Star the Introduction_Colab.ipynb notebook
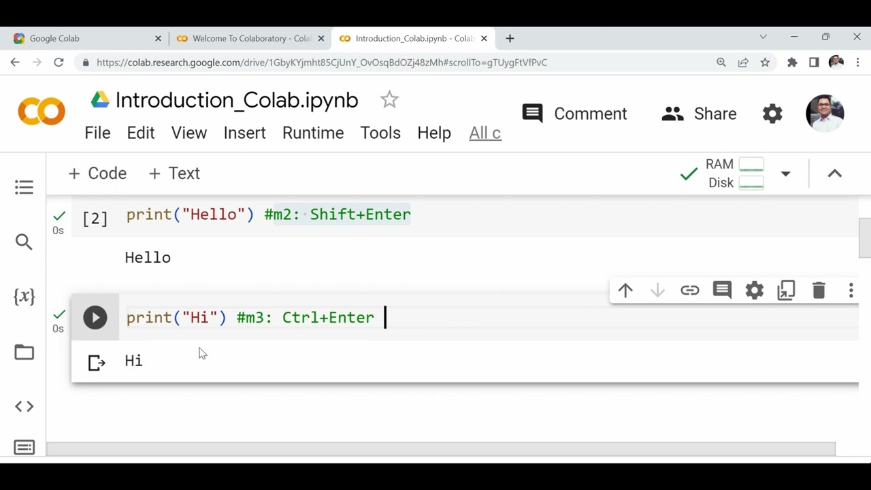Image resolution: width=871 pixels, height=490 pixels. click(x=389, y=100)
